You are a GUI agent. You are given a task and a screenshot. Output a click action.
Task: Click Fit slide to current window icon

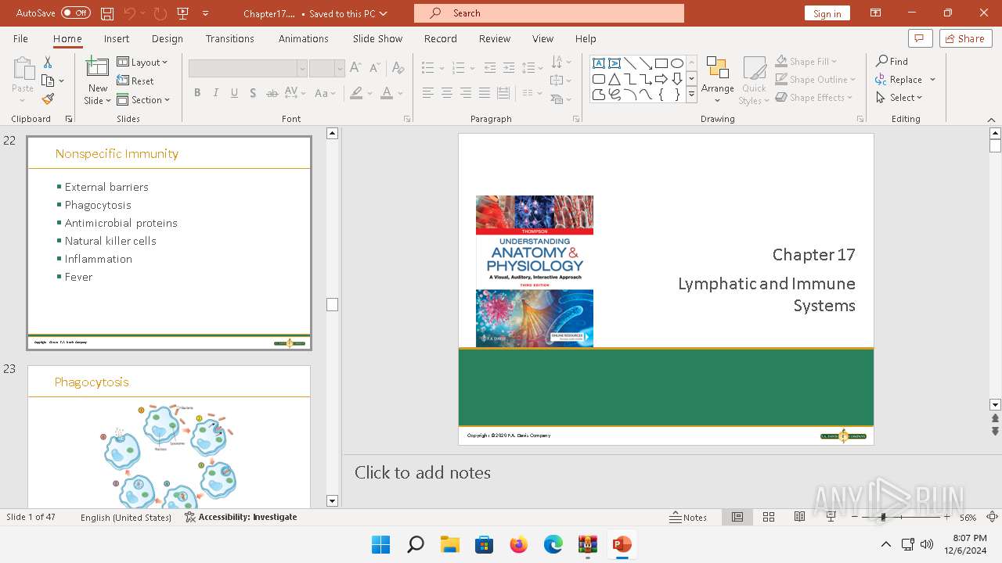pyautogui.click(x=992, y=517)
